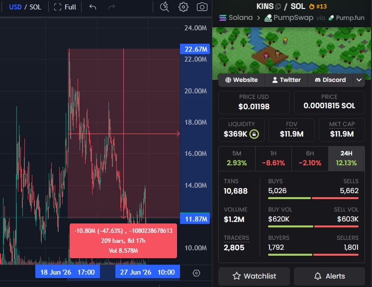Click the BUYERS 1,792 value

click(276, 247)
